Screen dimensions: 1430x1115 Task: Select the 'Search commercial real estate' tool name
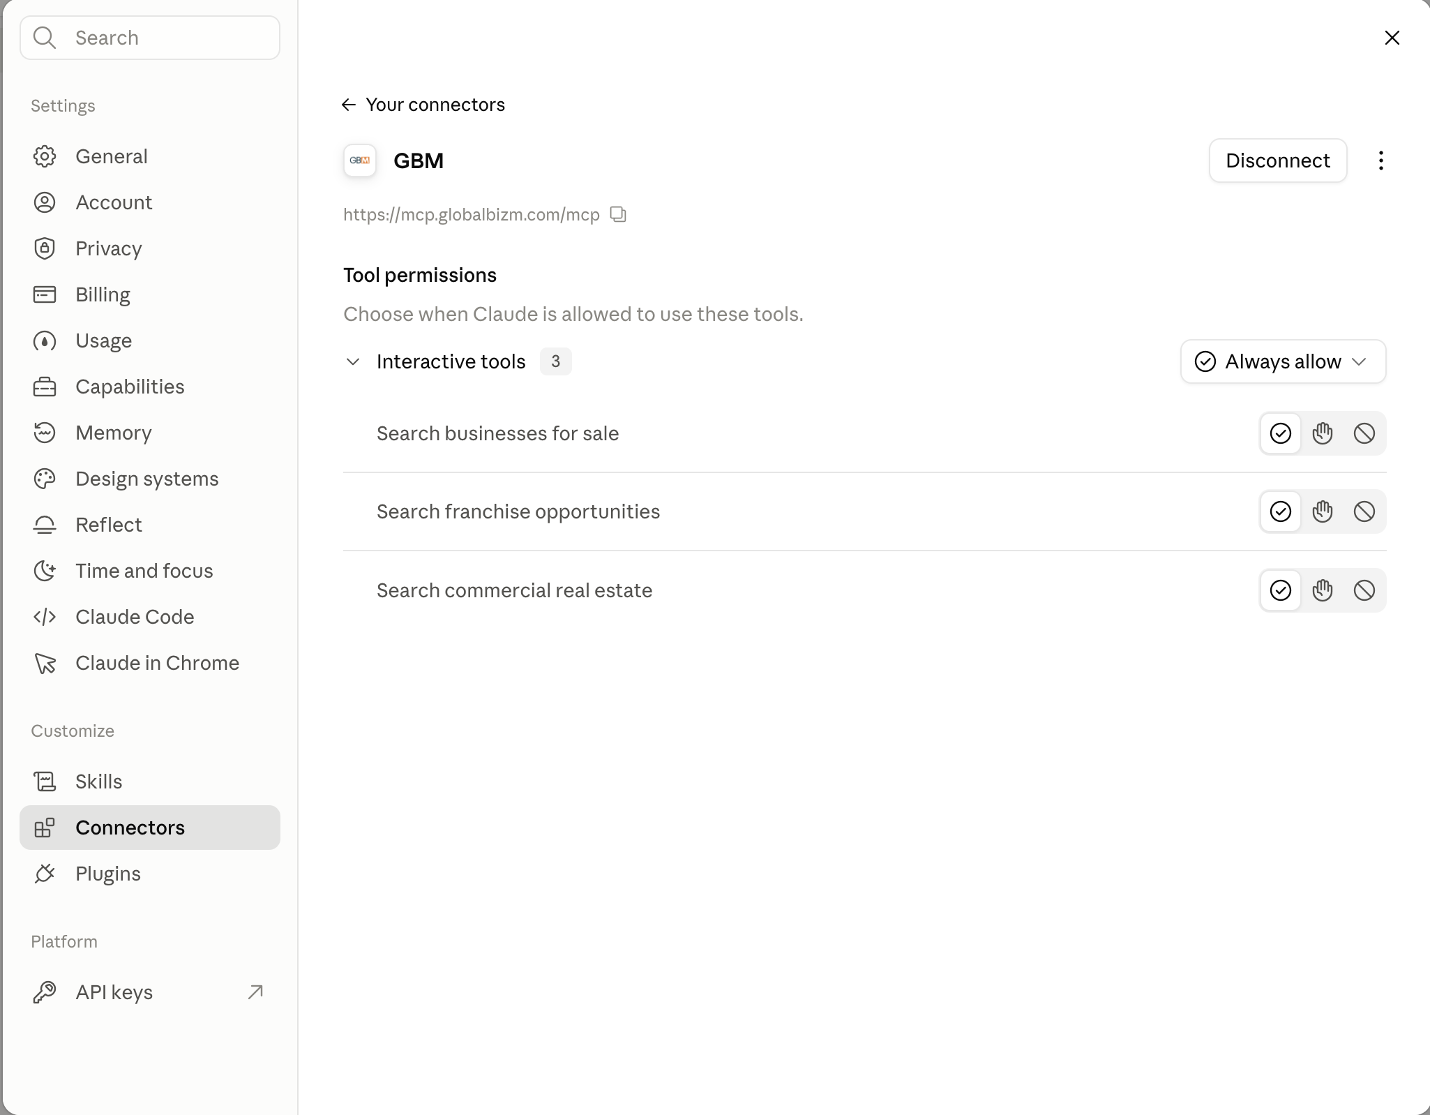515,590
